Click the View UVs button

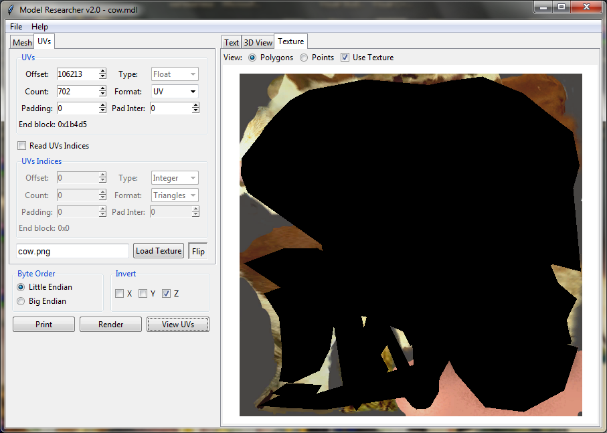[178, 325]
